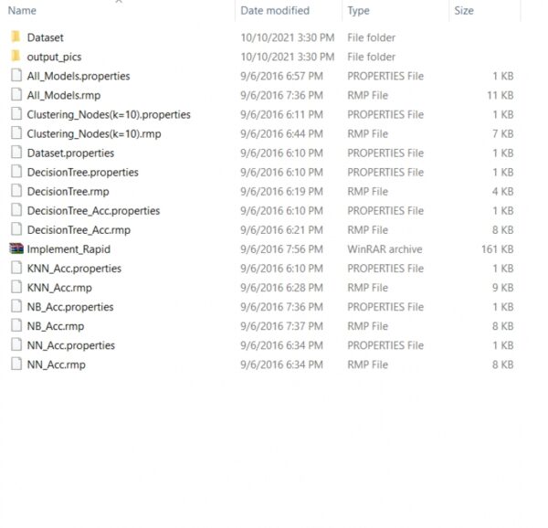Select the KNN_Acc.properties file name
Viewport: 548px width, 528px height.
[74, 269]
